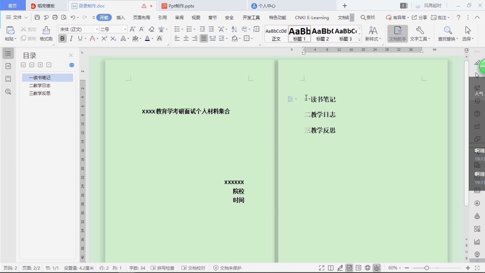Switch to the 引用 ribbon tab
The height and width of the screenshot is (273, 485).
click(163, 17)
